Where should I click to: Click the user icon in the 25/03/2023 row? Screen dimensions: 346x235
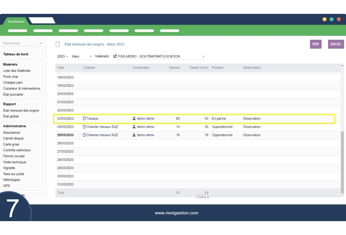[x=134, y=135]
